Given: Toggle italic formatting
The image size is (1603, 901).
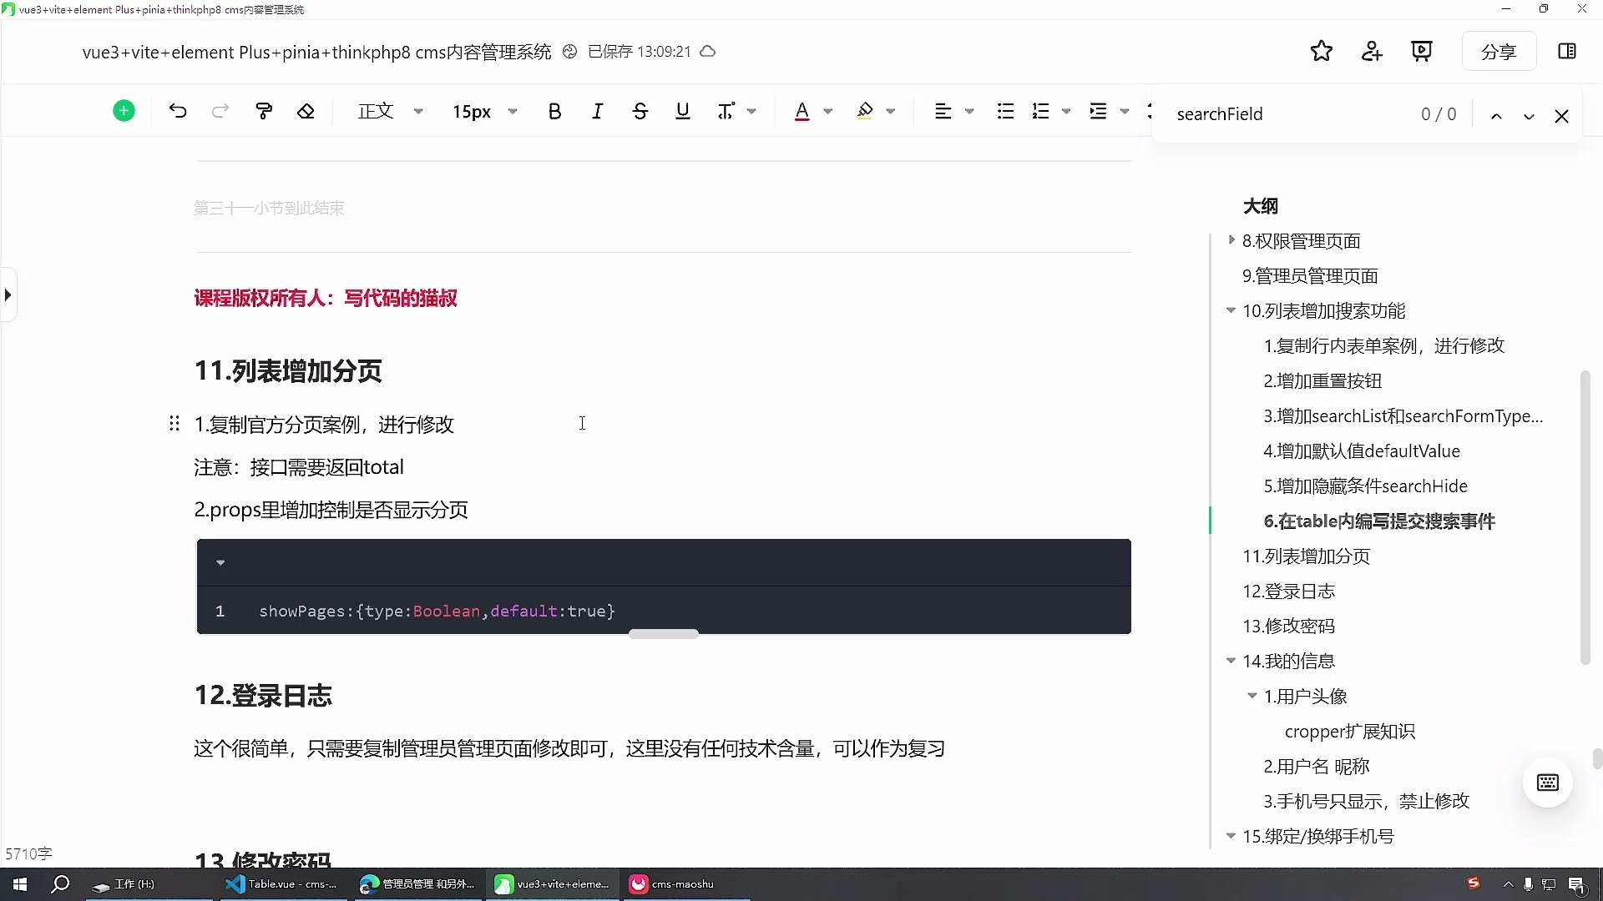Looking at the screenshot, I should click(597, 111).
